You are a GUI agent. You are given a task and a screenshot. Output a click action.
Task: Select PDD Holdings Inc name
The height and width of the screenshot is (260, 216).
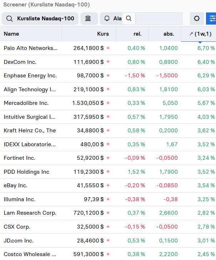pos(26,172)
